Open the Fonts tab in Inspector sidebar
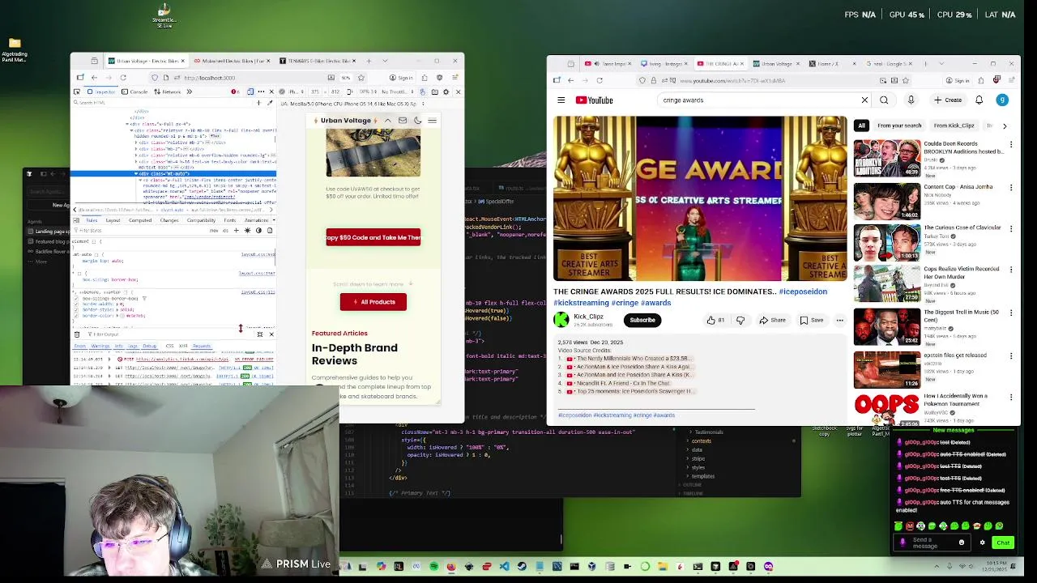This screenshot has height=583, width=1037. pos(230,220)
